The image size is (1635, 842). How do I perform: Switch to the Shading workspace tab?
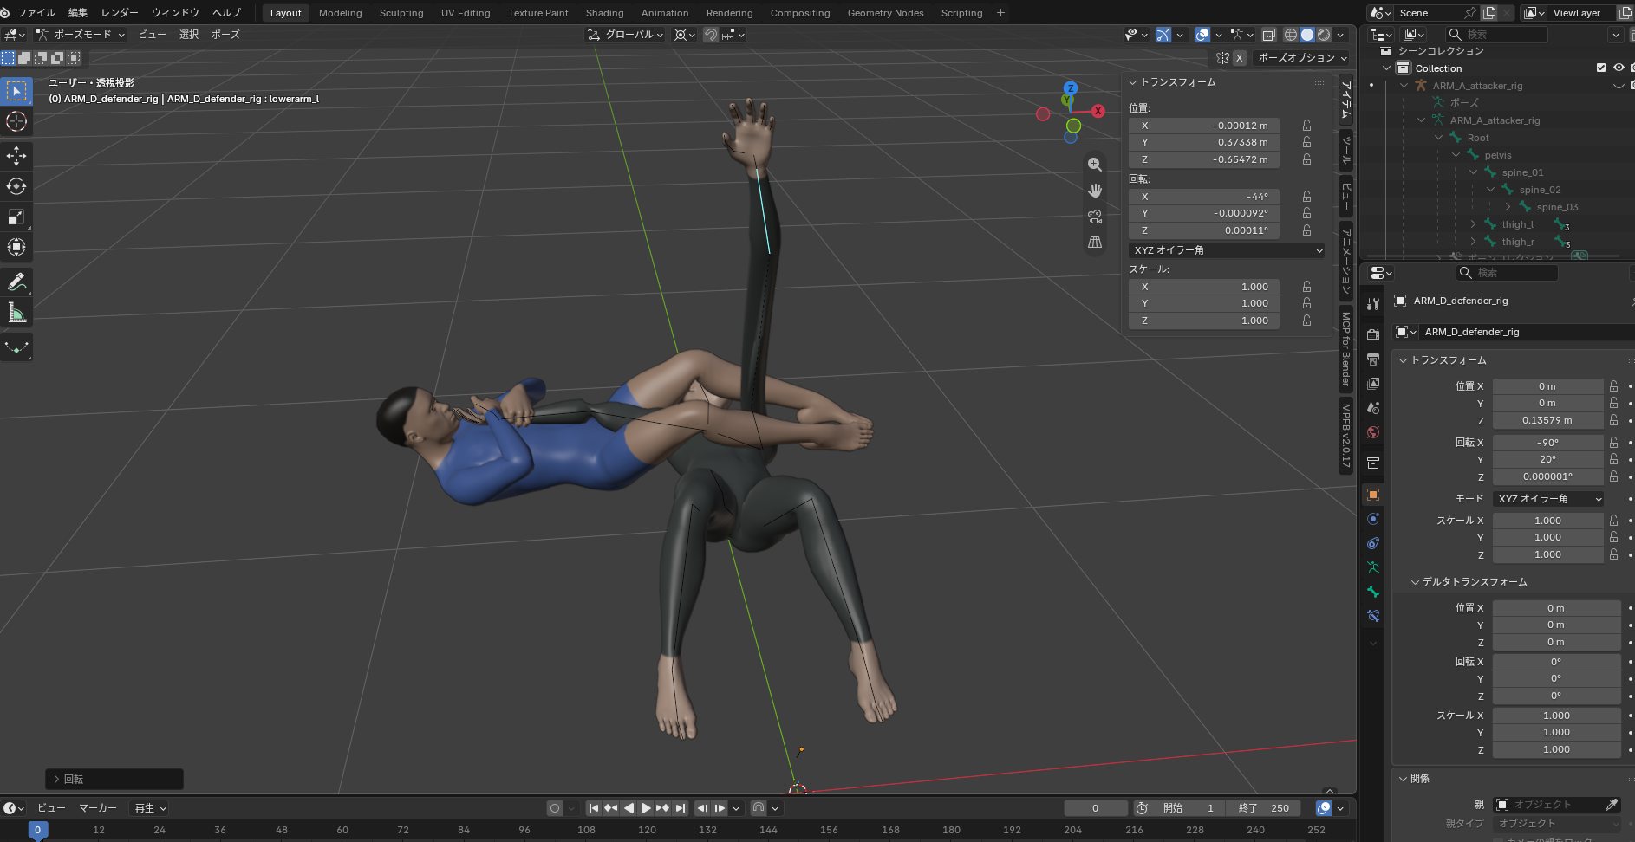pyautogui.click(x=604, y=13)
